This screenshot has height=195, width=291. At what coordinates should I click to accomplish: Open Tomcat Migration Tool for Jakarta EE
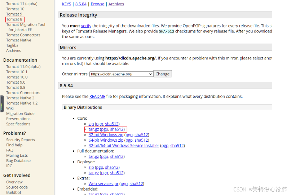[26, 27]
